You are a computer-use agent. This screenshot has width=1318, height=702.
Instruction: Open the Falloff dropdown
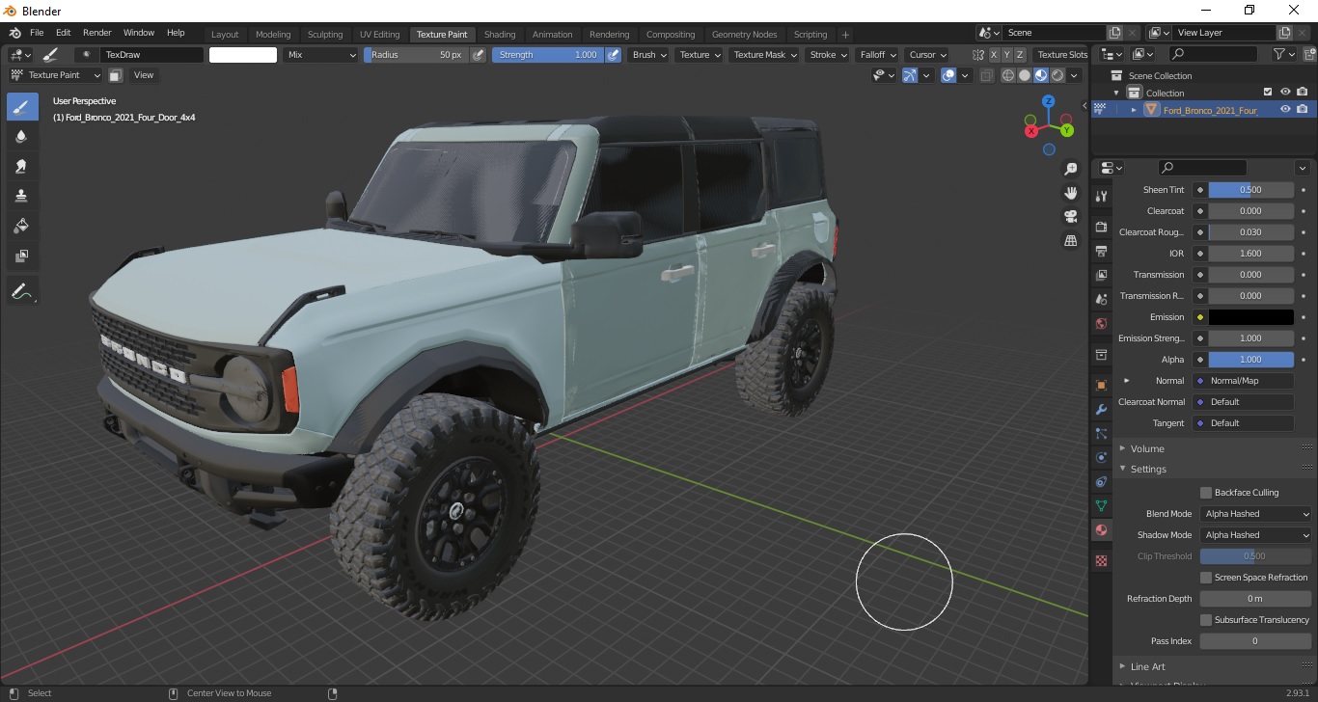[x=878, y=55]
